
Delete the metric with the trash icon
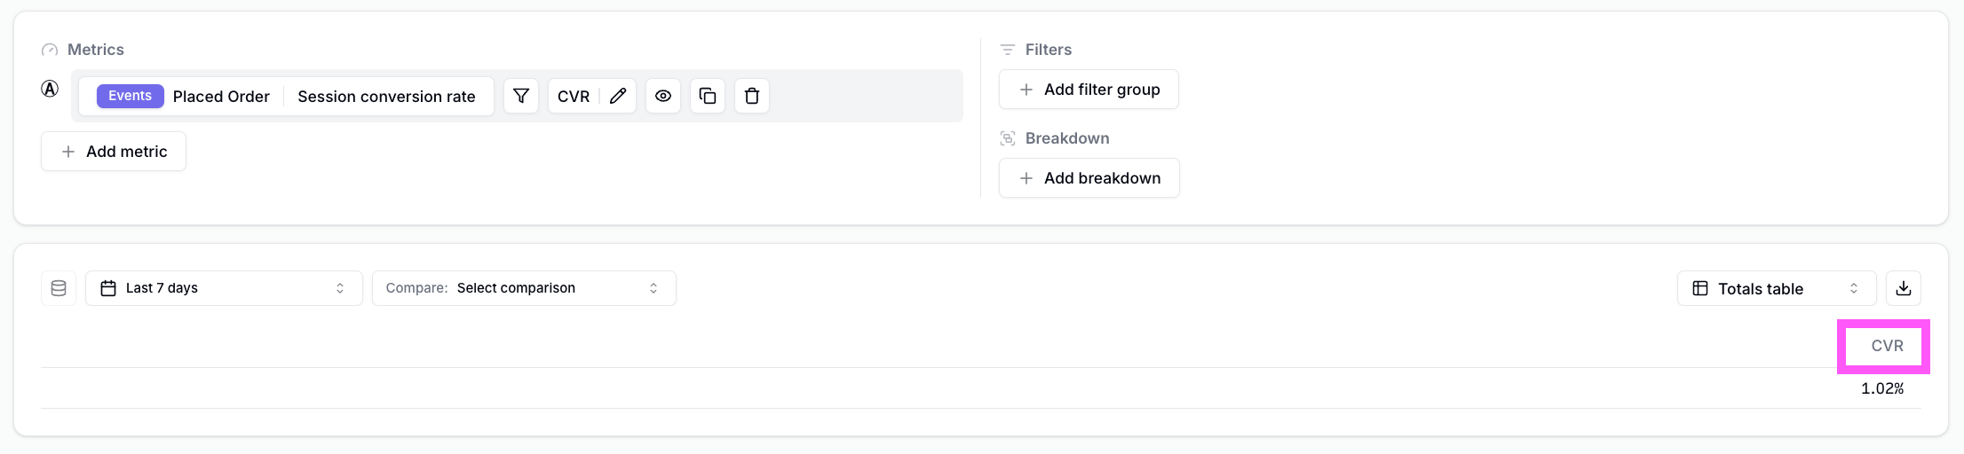[752, 96]
